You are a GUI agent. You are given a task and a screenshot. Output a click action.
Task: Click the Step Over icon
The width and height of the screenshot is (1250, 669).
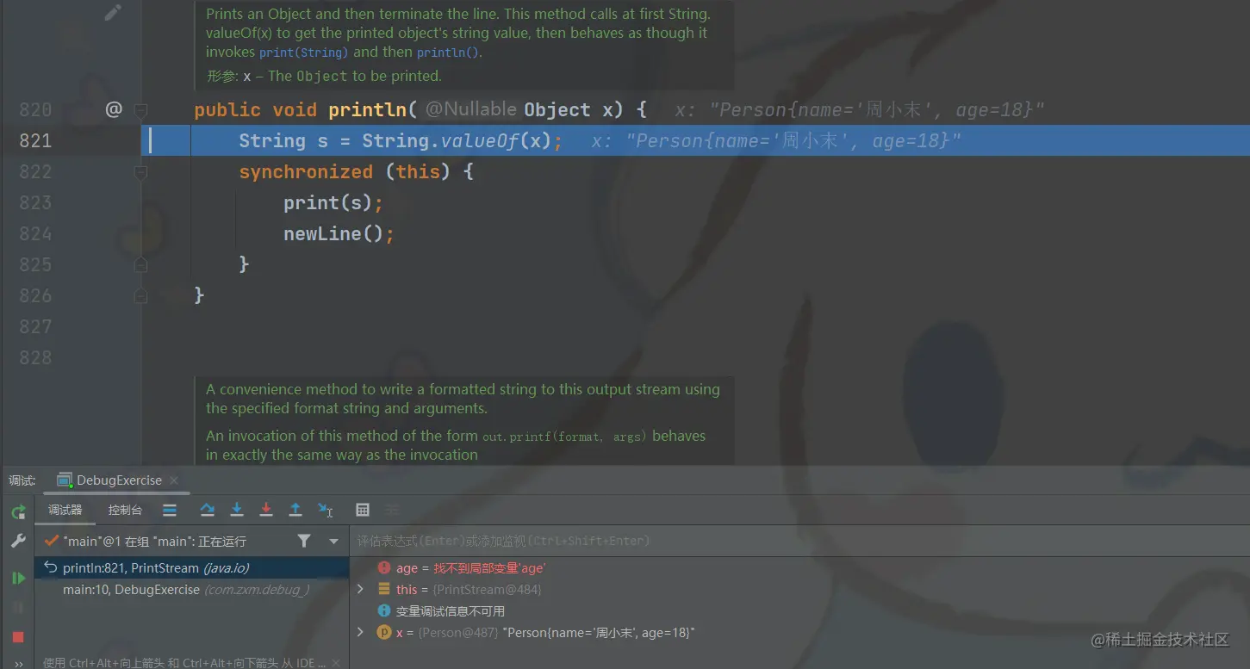[x=208, y=510]
